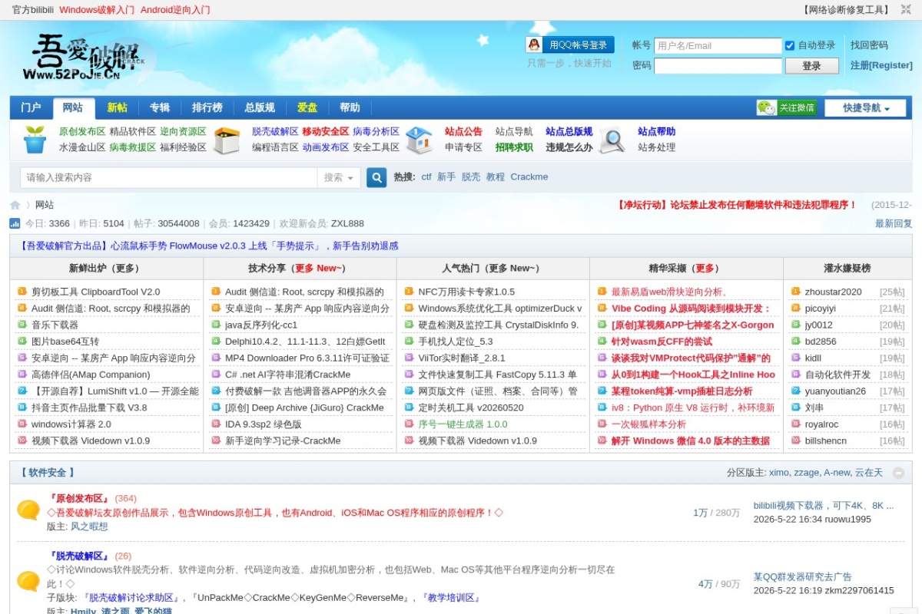Viewport: 922px width, 614px height.
Task: Click the WeChat 关注微信 icon
Action: (787, 108)
